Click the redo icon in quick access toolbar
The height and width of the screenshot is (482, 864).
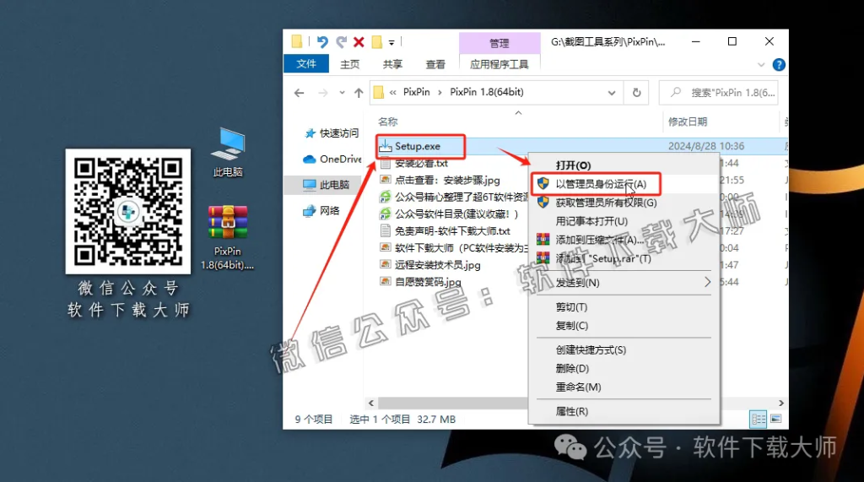pyautogui.click(x=342, y=42)
